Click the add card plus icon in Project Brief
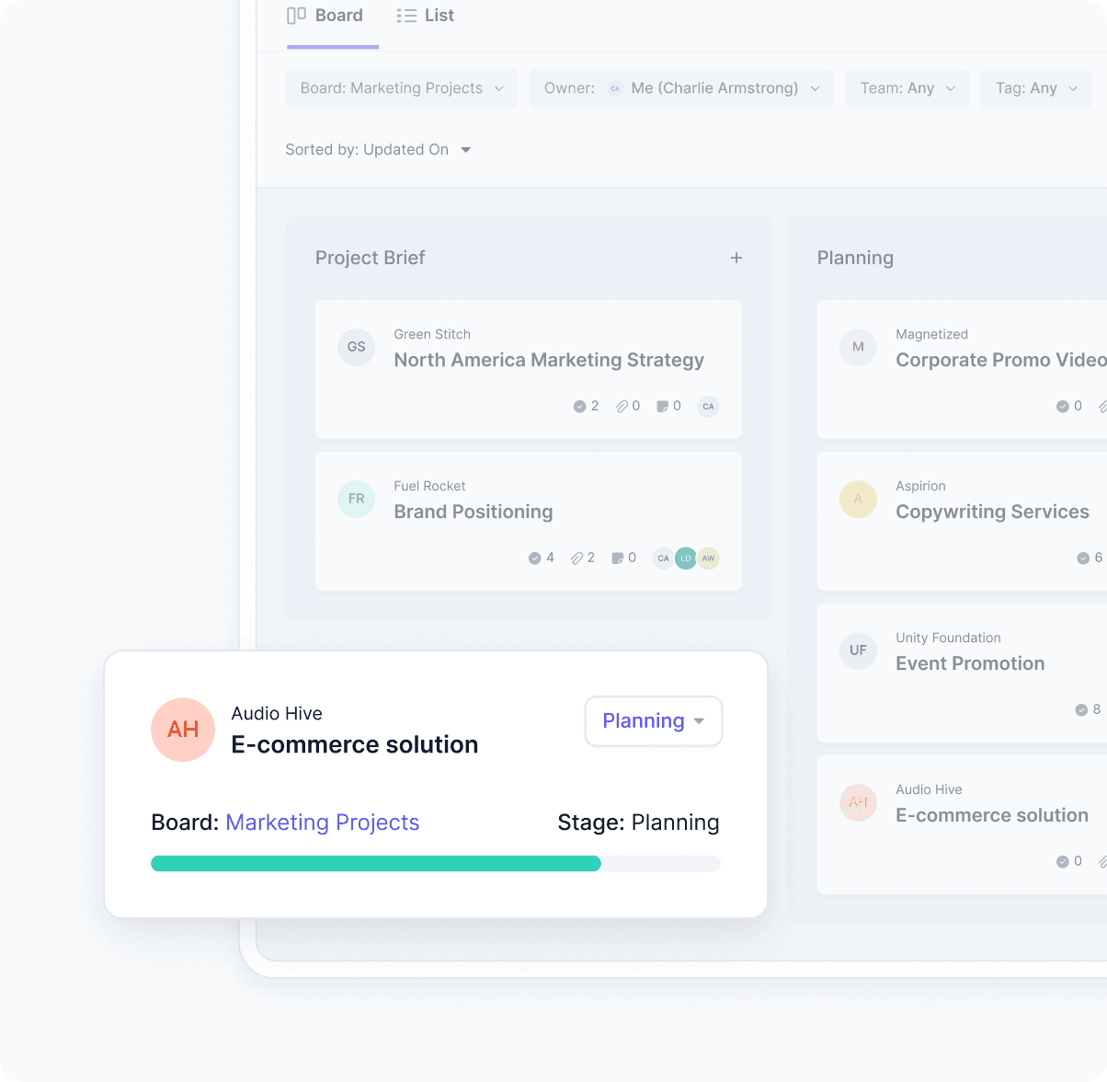The height and width of the screenshot is (1082, 1107). click(736, 258)
